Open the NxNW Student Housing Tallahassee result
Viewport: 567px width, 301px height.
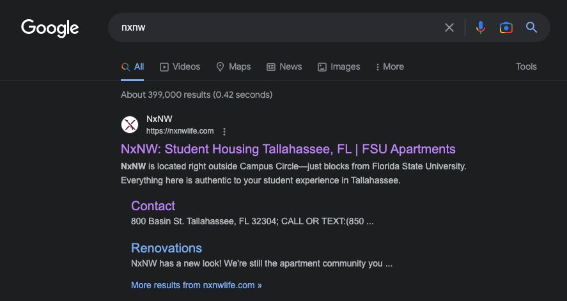(x=288, y=149)
